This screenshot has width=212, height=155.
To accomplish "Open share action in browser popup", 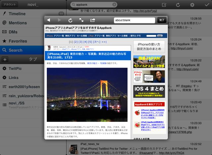I will 93,20.
